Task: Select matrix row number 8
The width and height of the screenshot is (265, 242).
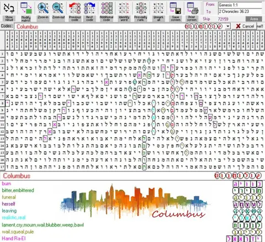Action: pyautogui.click(x=2, y=103)
